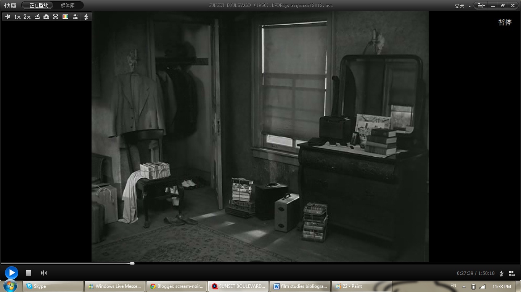Restore down the player window

click(x=503, y=6)
